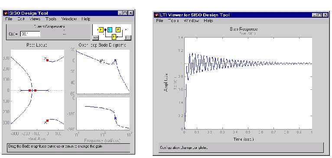Click the Root Locus plot title
Image resolution: width=332 pixels, height=158 pixels.
pos(37,45)
